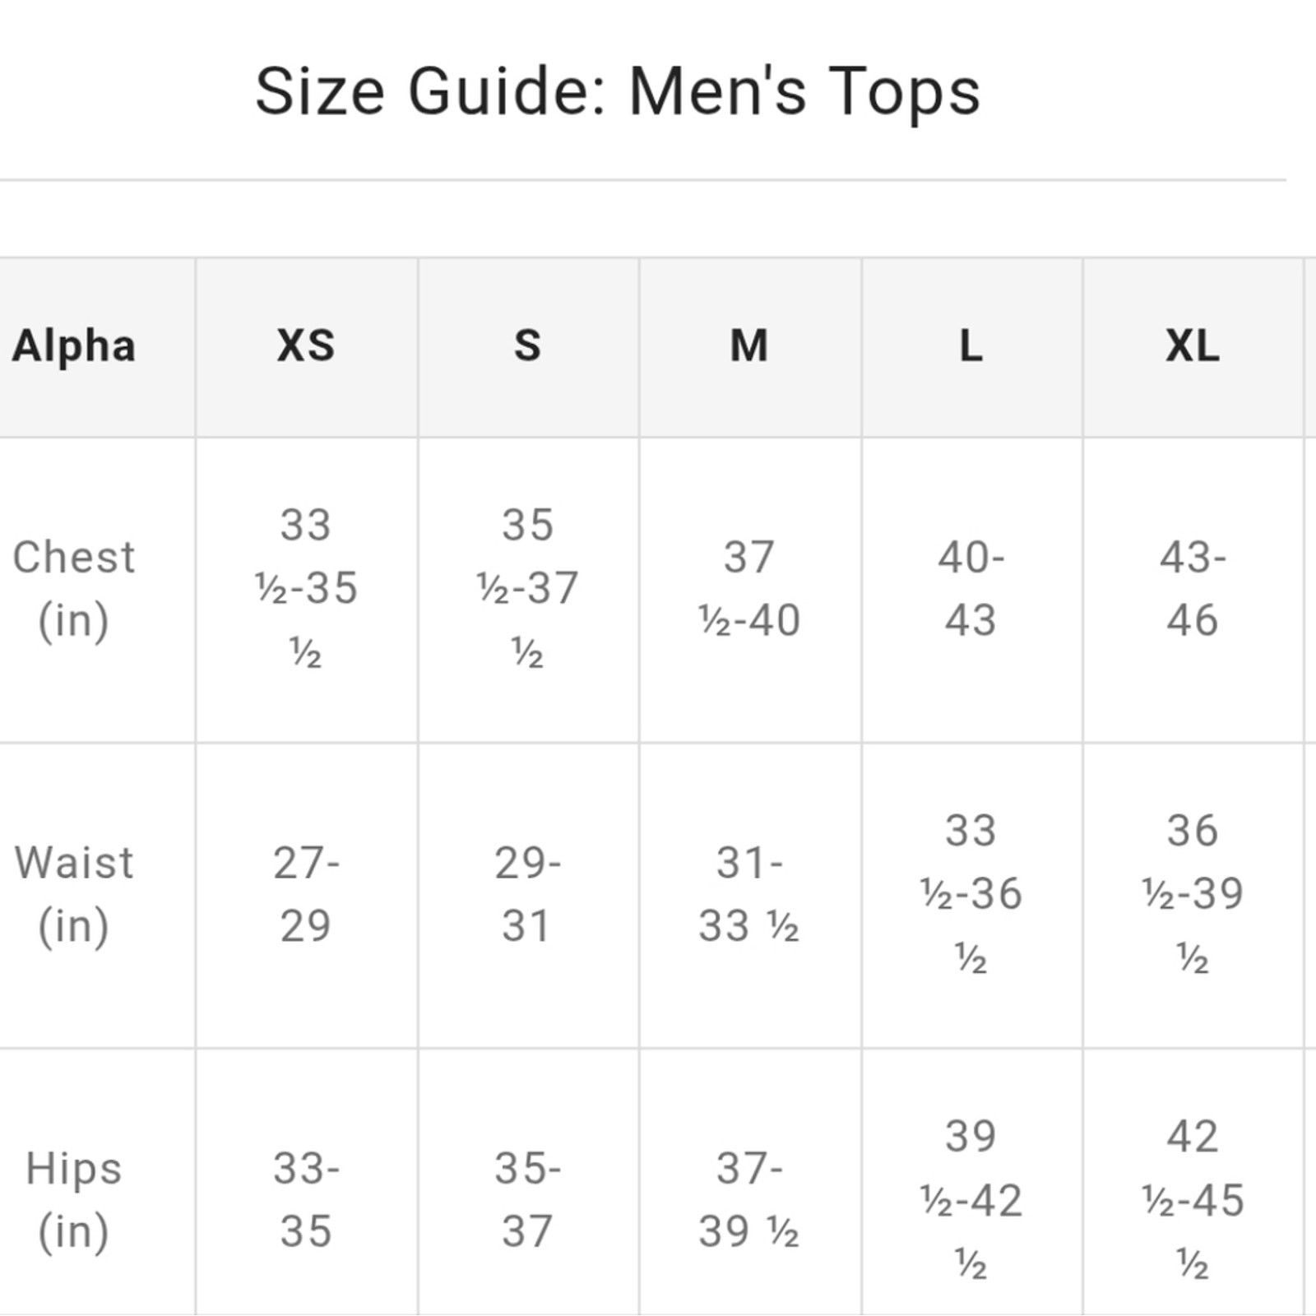
Task: Click the L chest 40-43 cell
Action: [x=972, y=590]
